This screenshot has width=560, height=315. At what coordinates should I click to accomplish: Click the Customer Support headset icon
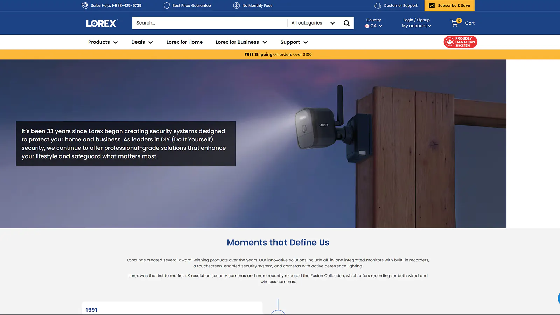[378, 6]
